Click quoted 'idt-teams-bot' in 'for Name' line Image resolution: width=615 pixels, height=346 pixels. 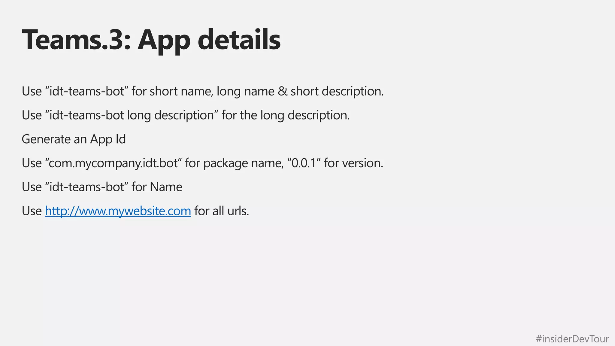click(x=87, y=187)
